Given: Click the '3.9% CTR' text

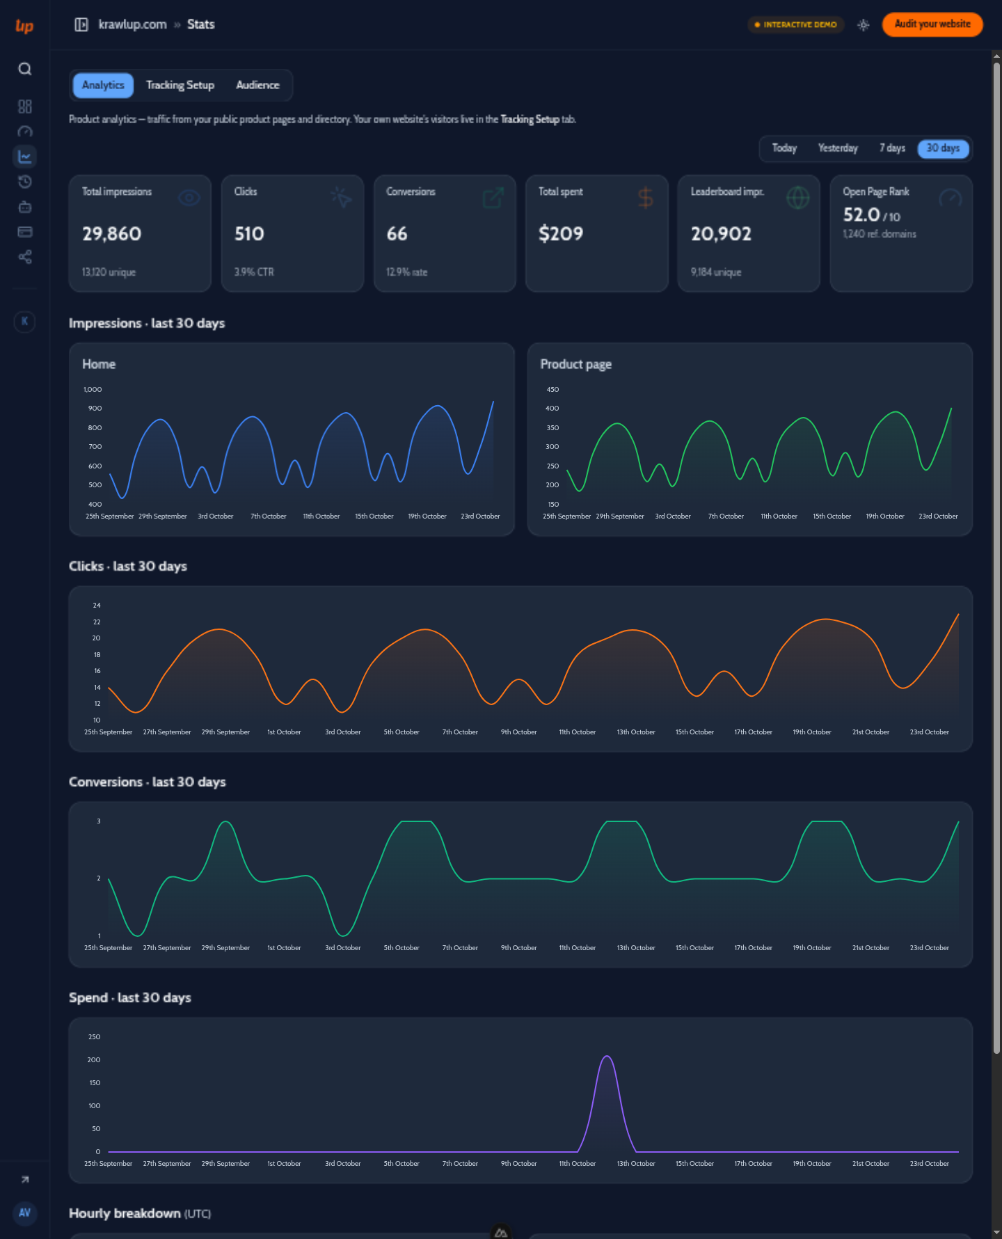Looking at the screenshot, I should click(x=254, y=272).
